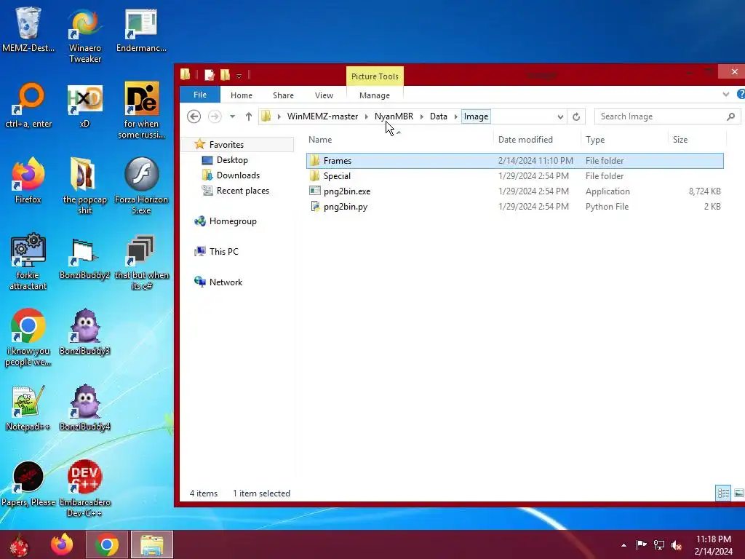Select 'the popcap shit' folder icon
Viewport: 745px width, 559px height.
(84, 187)
